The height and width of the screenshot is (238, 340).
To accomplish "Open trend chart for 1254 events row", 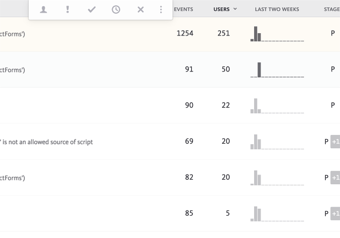I will (277, 34).
